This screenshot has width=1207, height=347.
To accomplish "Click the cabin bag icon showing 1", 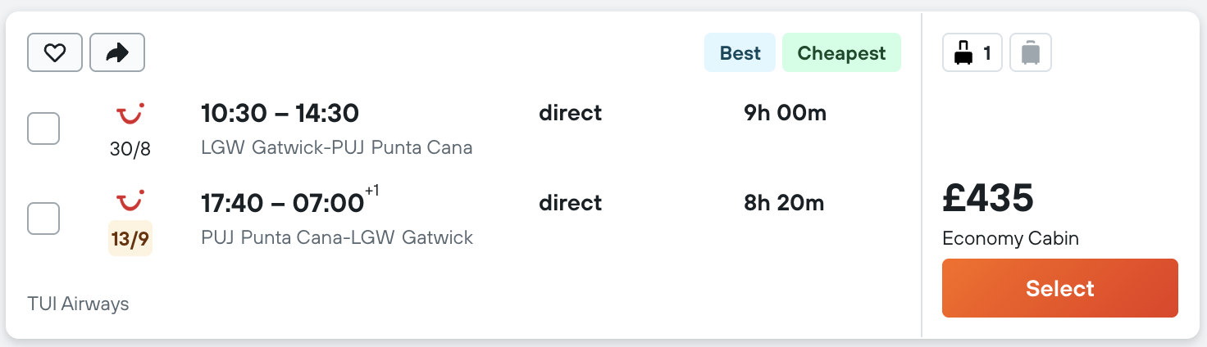I will (x=972, y=53).
